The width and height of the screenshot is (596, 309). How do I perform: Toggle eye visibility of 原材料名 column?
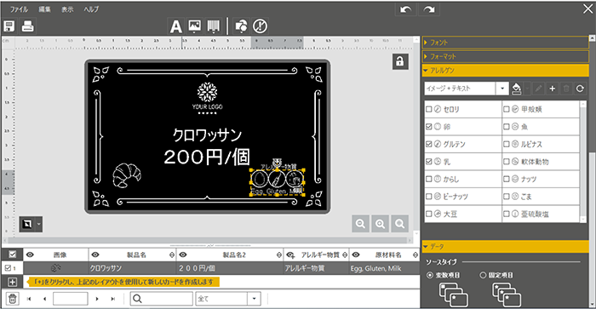[x=355, y=255]
